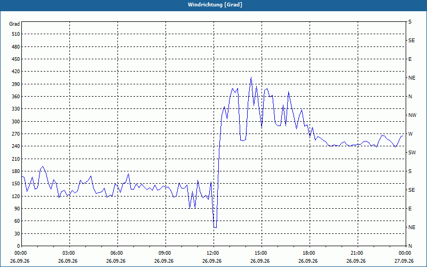Select the "S" compass label topping the scale
The height and width of the screenshot is (267, 427).
pos(410,22)
